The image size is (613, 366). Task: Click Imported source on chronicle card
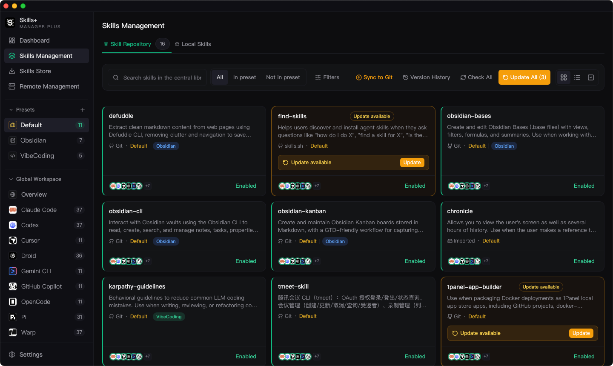point(461,241)
